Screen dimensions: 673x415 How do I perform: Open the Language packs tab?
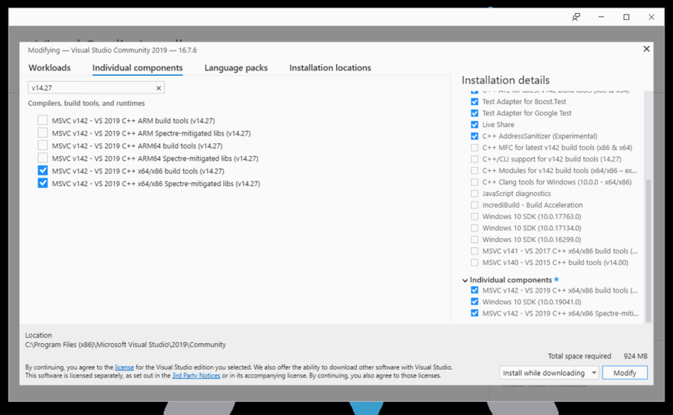(236, 68)
